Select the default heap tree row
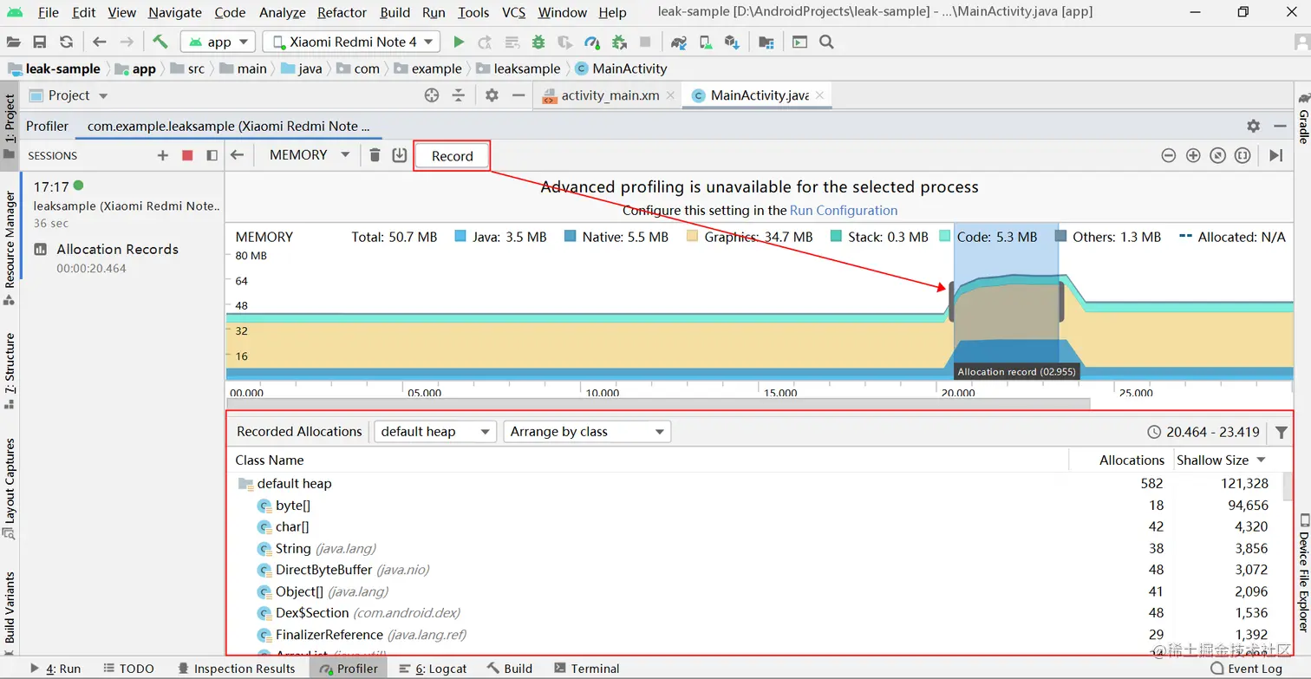The height and width of the screenshot is (679, 1311). pos(753,484)
